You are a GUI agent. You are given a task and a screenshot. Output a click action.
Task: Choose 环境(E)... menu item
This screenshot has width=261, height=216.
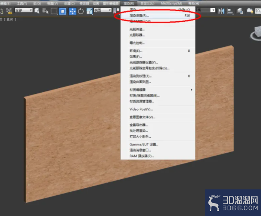[x=158, y=51]
